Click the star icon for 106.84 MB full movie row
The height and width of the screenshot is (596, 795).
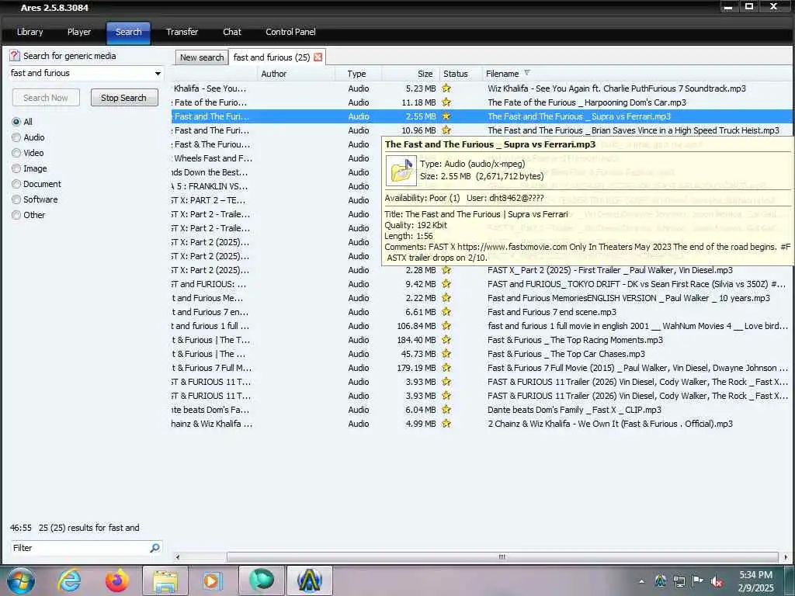click(x=446, y=326)
